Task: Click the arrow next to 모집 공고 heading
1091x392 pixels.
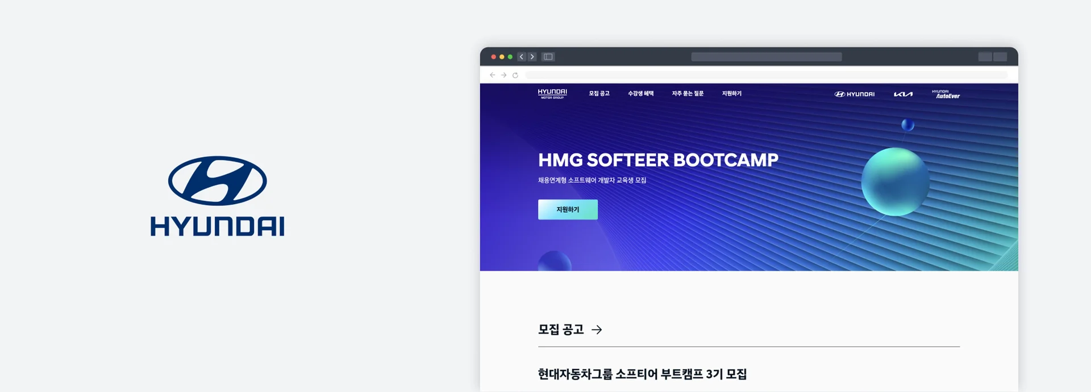Action: point(597,330)
